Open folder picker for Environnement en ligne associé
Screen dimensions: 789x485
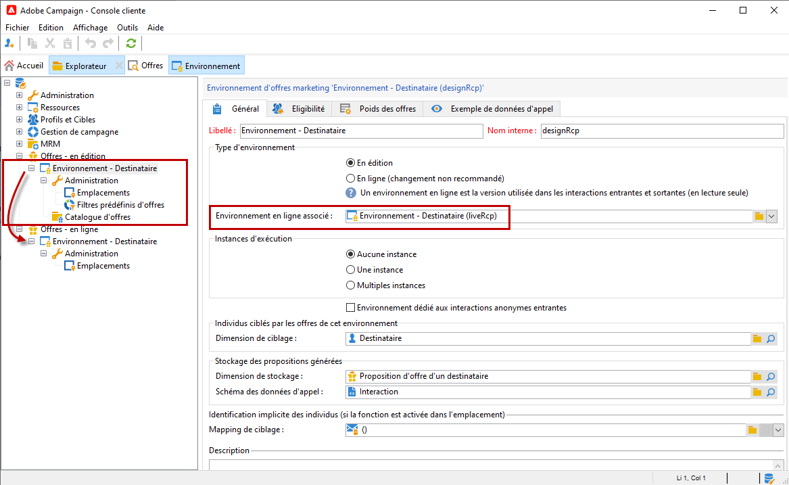(x=759, y=216)
